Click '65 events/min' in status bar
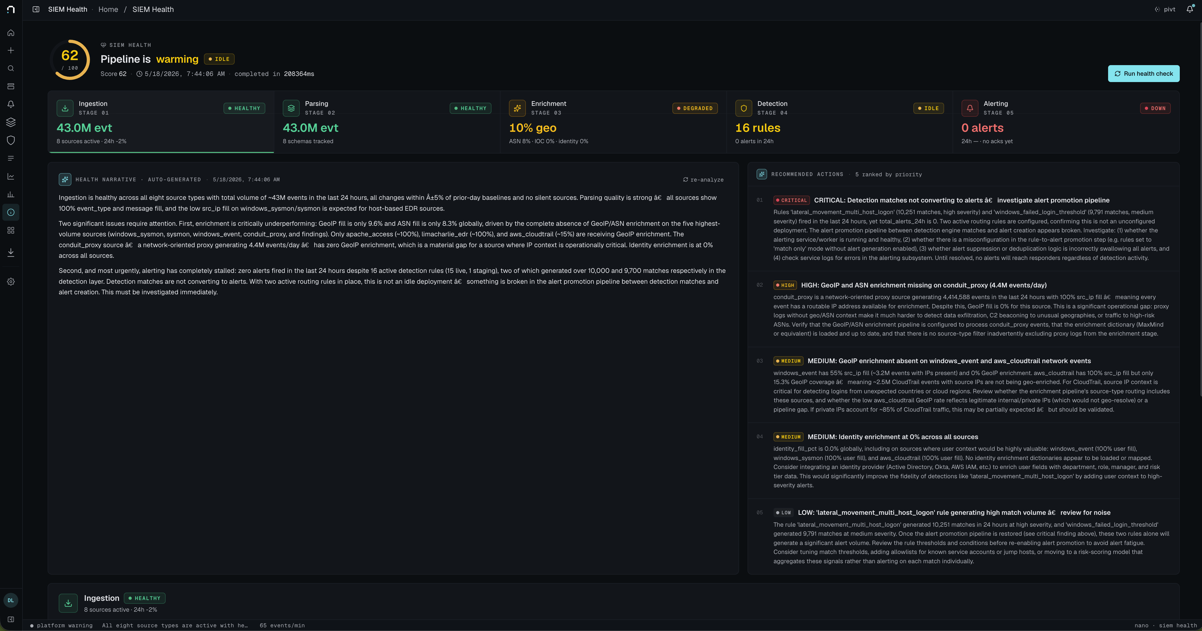The width and height of the screenshot is (1202, 631). pyautogui.click(x=282, y=626)
